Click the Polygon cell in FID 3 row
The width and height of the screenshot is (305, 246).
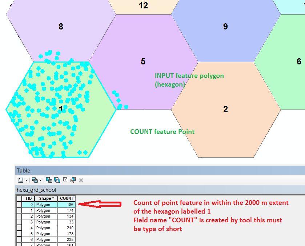click(x=46, y=222)
